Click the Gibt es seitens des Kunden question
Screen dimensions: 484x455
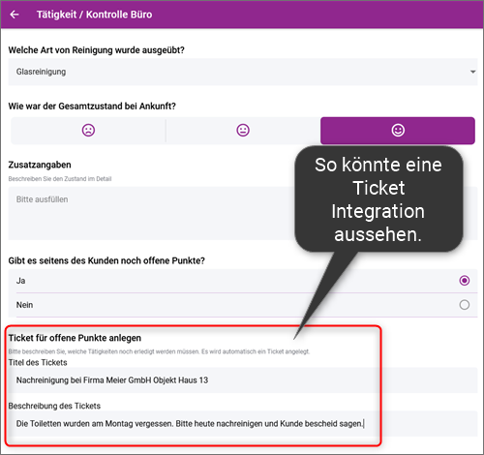coord(106,260)
